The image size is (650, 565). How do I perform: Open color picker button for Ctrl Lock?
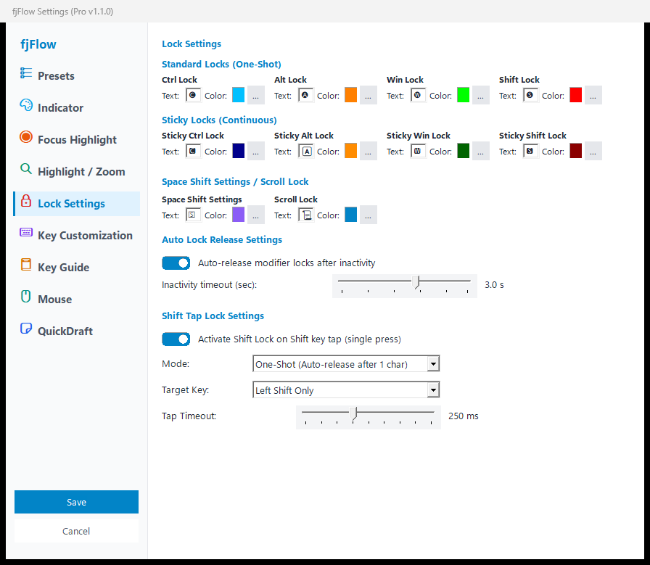(256, 95)
